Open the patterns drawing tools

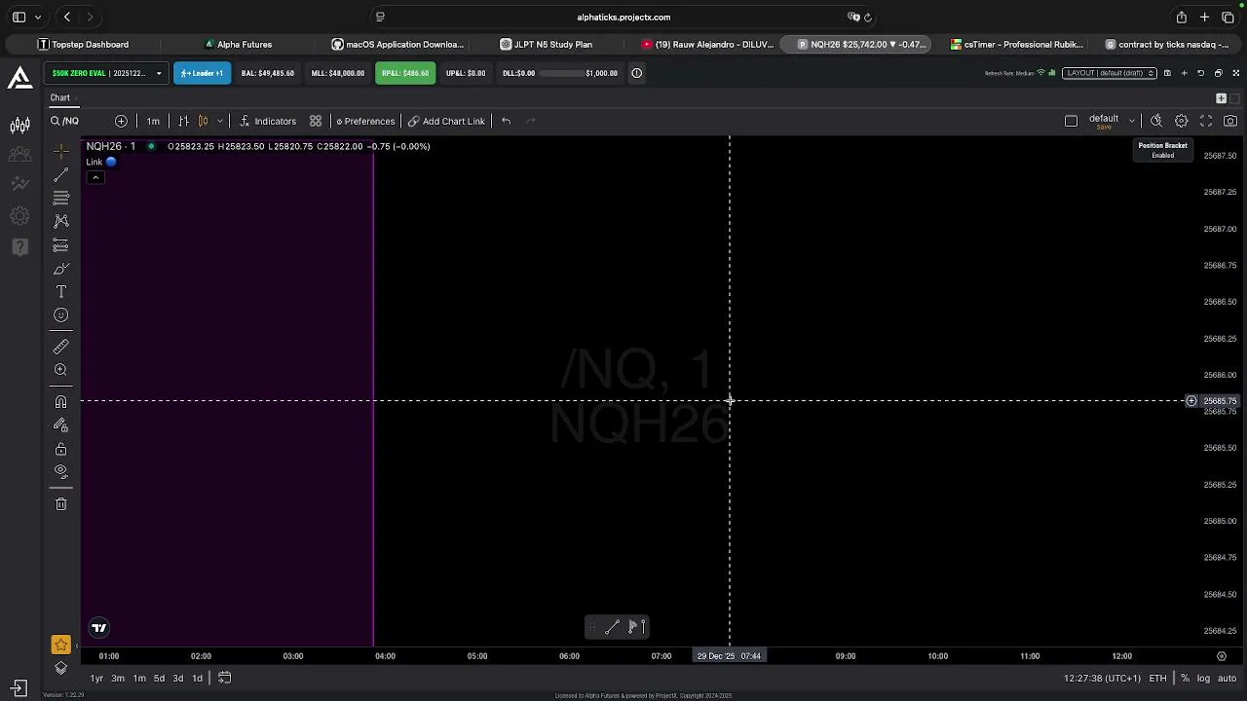(x=60, y=222)
